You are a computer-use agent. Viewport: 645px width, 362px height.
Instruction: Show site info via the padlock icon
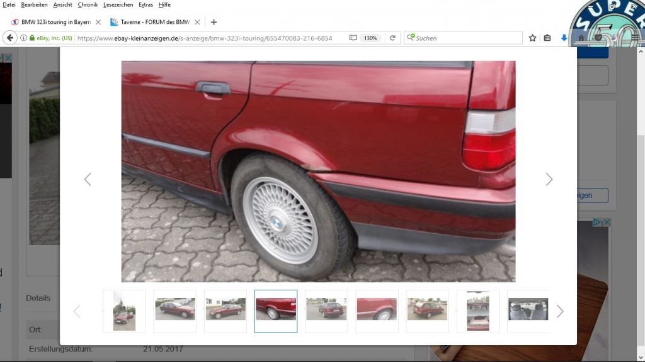tap(32, 38)
